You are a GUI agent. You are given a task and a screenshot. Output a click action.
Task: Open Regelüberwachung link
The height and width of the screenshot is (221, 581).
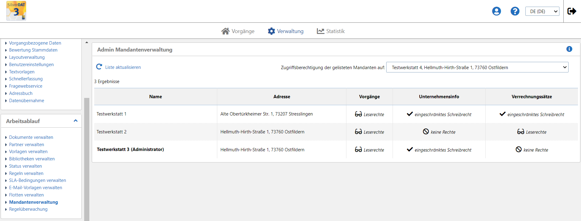(28, 209)
